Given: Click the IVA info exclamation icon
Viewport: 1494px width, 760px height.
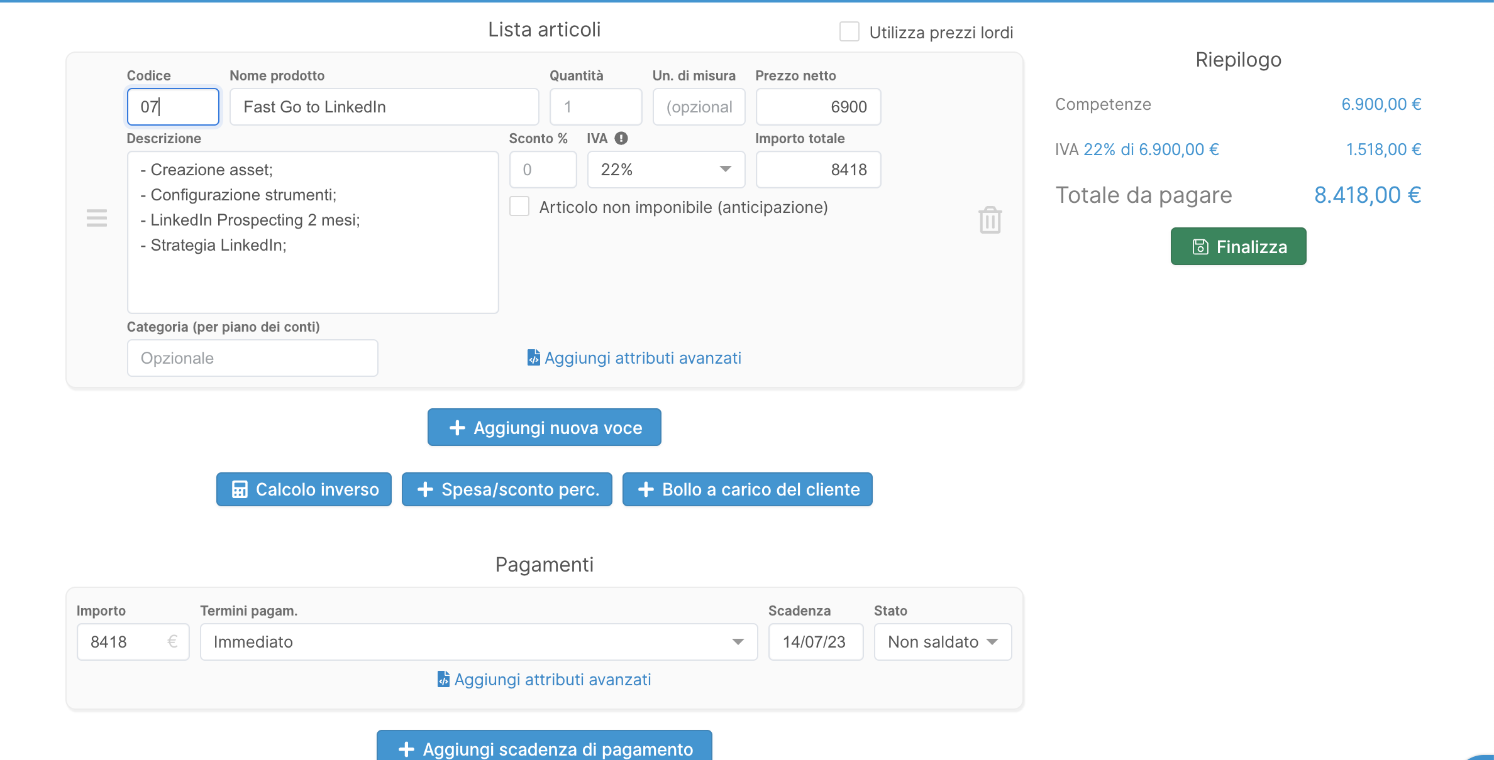Looking at the screenshot, I should coord(621,138).
